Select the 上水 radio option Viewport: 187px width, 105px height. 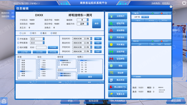pyautogui.click(x=21, y=33)
